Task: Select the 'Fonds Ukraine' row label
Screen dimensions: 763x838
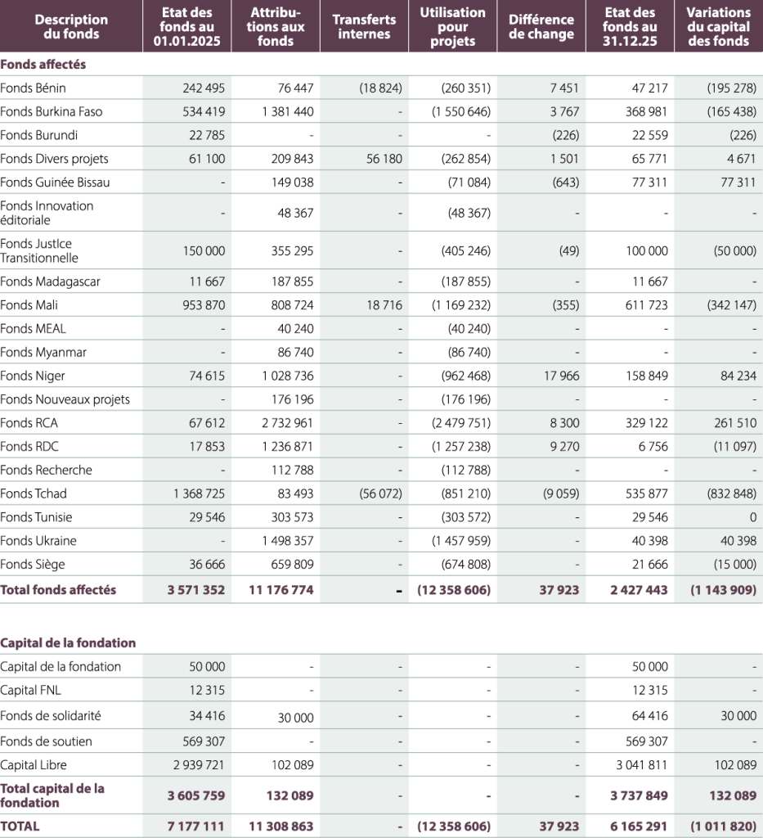Action: 38,540
